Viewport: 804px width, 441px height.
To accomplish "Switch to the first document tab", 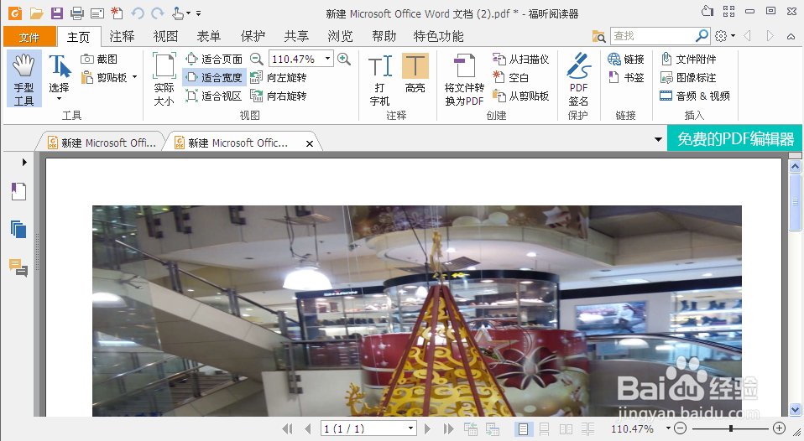I will tap(102, 143).
